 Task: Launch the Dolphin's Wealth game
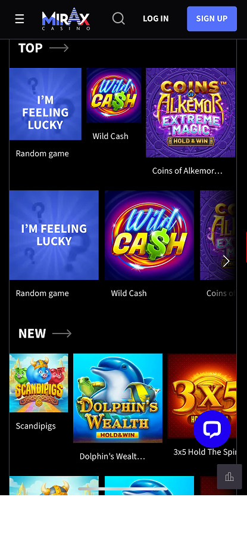[118, 398]
